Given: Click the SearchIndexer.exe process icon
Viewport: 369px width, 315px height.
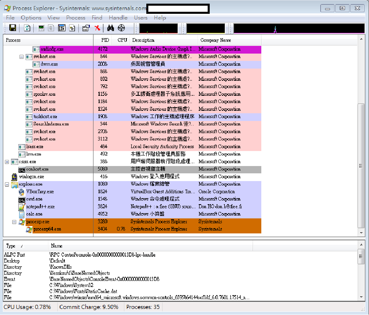Looking at the screenshot, I should click(x=29, y=124).
